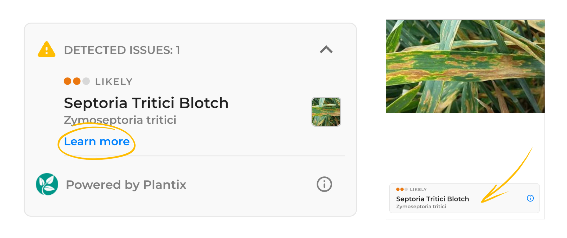Click the blue info icon on result card
Image resolution: width=567 pixels, height=238 pixels.
click(530, 198)
